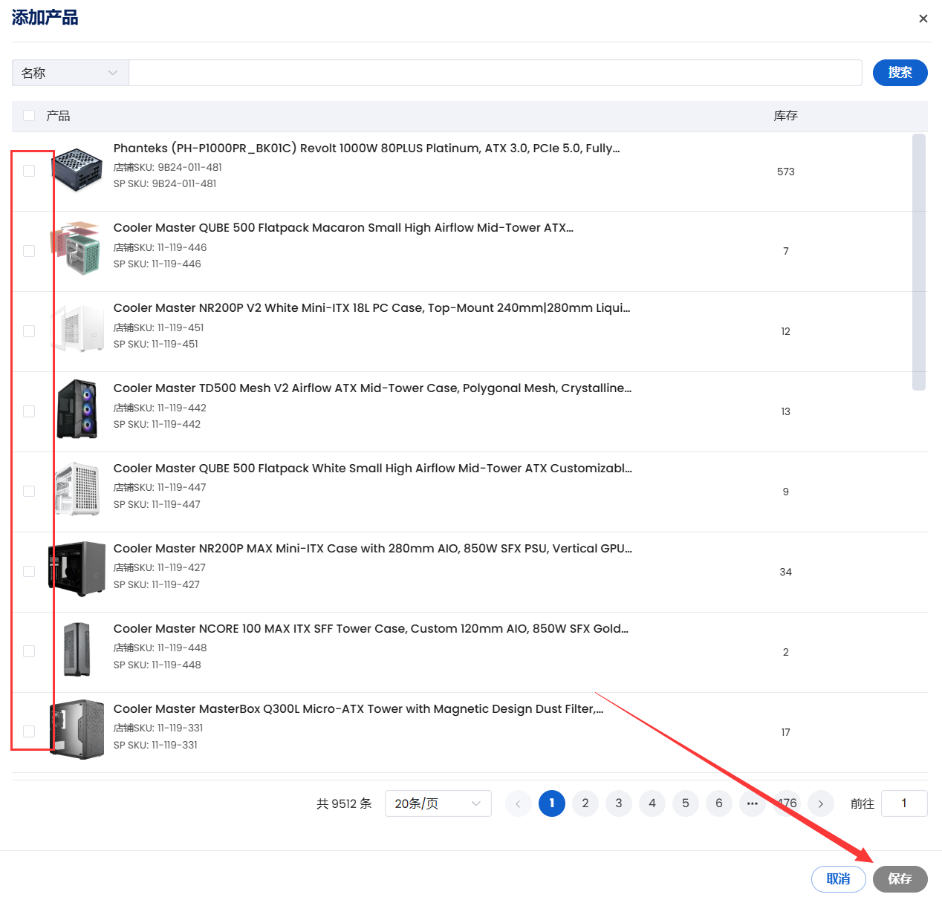Open the 20条/页 page size dropdown

[x=438, y=803]
